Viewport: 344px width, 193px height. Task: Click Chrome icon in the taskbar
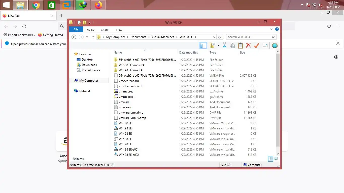pyautogui.click(x=36, y=5)
